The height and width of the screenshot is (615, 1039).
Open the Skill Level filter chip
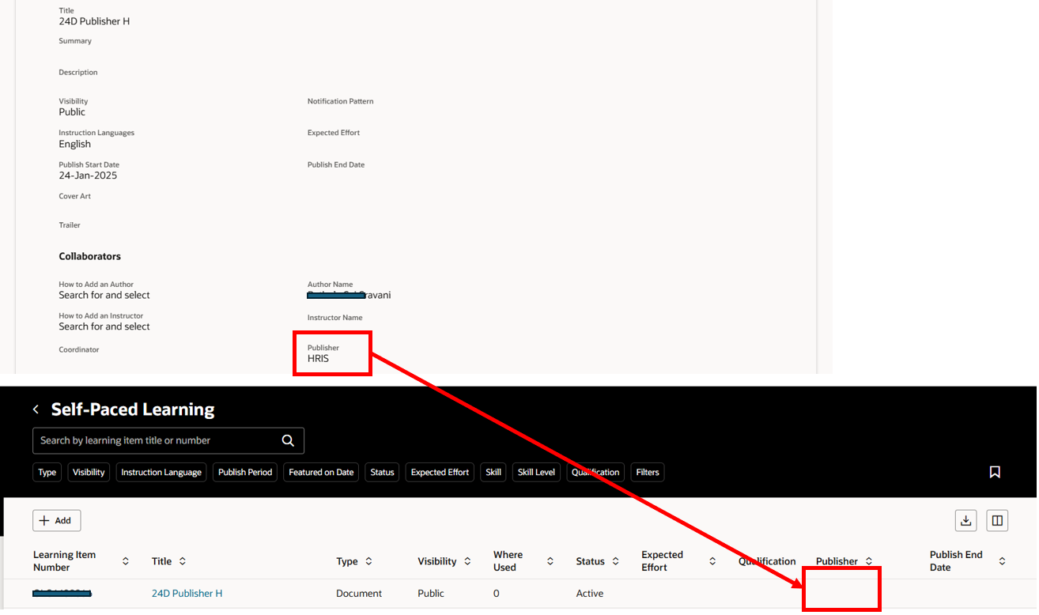point(536,472)
